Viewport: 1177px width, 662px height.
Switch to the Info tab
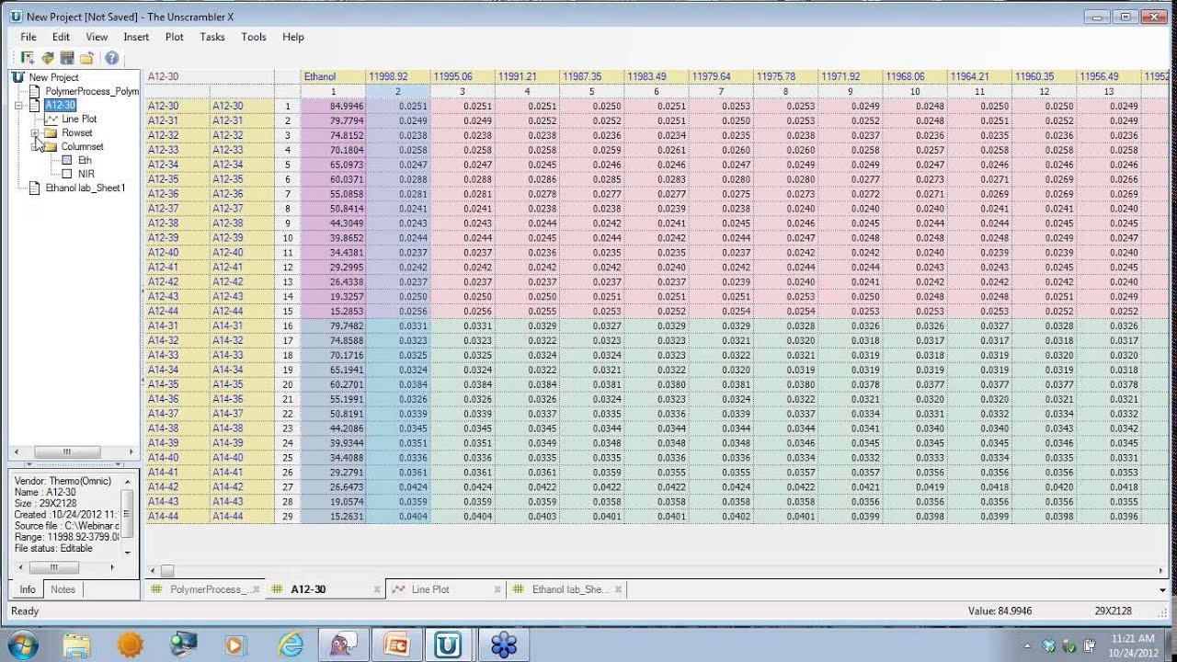(x=28, y=589)
